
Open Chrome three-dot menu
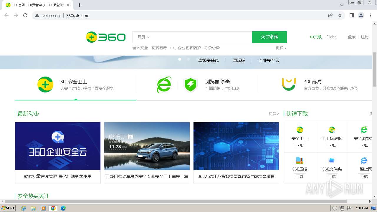371,15
